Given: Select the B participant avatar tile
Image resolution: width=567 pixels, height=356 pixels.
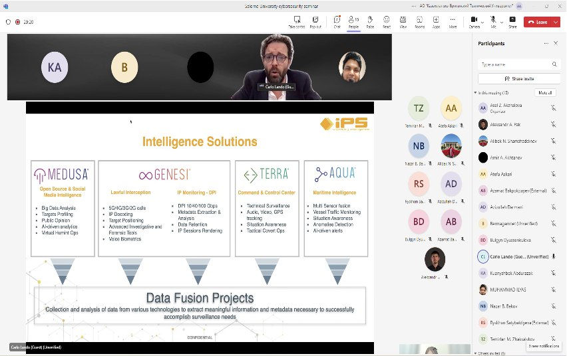Looking at the screenshot, I should (x=124, y=67).
